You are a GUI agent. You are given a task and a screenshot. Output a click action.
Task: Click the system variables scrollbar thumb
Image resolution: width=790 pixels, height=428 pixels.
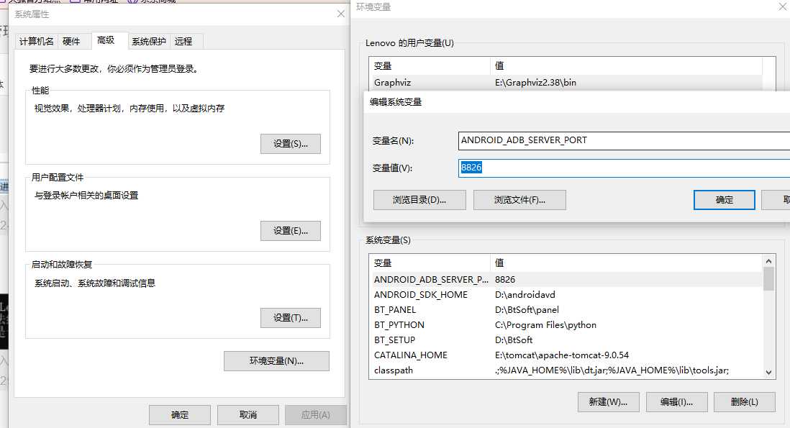tap(768, 278)
